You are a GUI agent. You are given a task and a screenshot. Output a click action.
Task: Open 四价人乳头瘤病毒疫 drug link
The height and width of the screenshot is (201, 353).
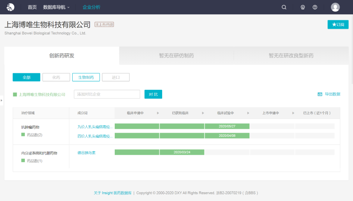[95, 136]
